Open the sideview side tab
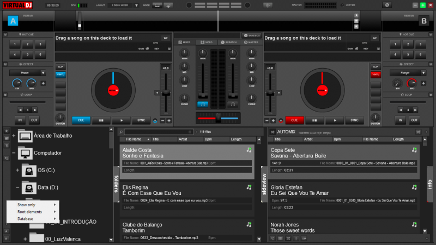The width and height of the screenshot is (436, 245). click(264, 184)
